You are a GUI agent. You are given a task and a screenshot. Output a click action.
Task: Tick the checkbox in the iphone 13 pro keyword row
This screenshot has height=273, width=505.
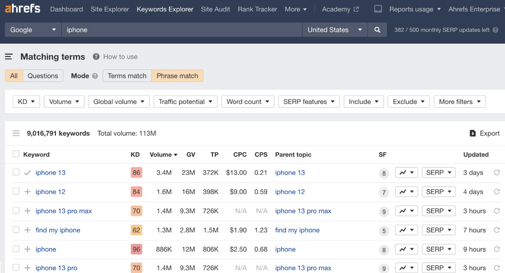coord(16,267)
